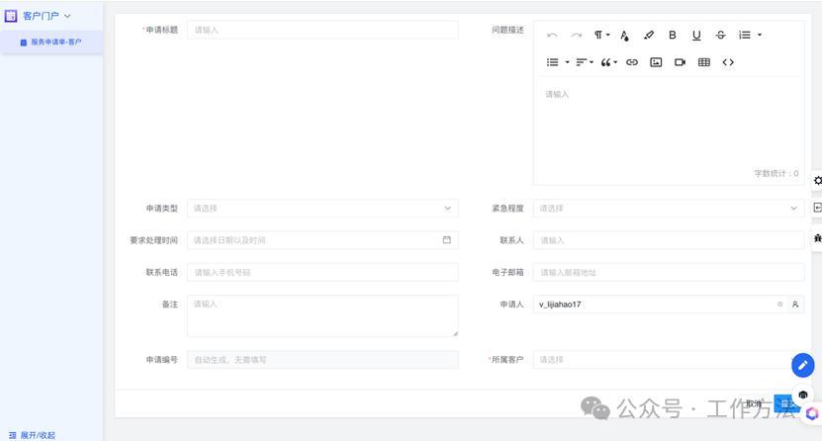Image resolution: width=822 pixels, height=441 pixels.
Task: Select 服务申请单-客户 in the sidebar
Action: [x=55, y=43]
